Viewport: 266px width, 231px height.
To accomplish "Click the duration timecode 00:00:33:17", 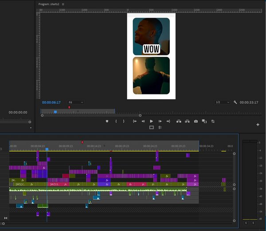I will coord(249,102).
